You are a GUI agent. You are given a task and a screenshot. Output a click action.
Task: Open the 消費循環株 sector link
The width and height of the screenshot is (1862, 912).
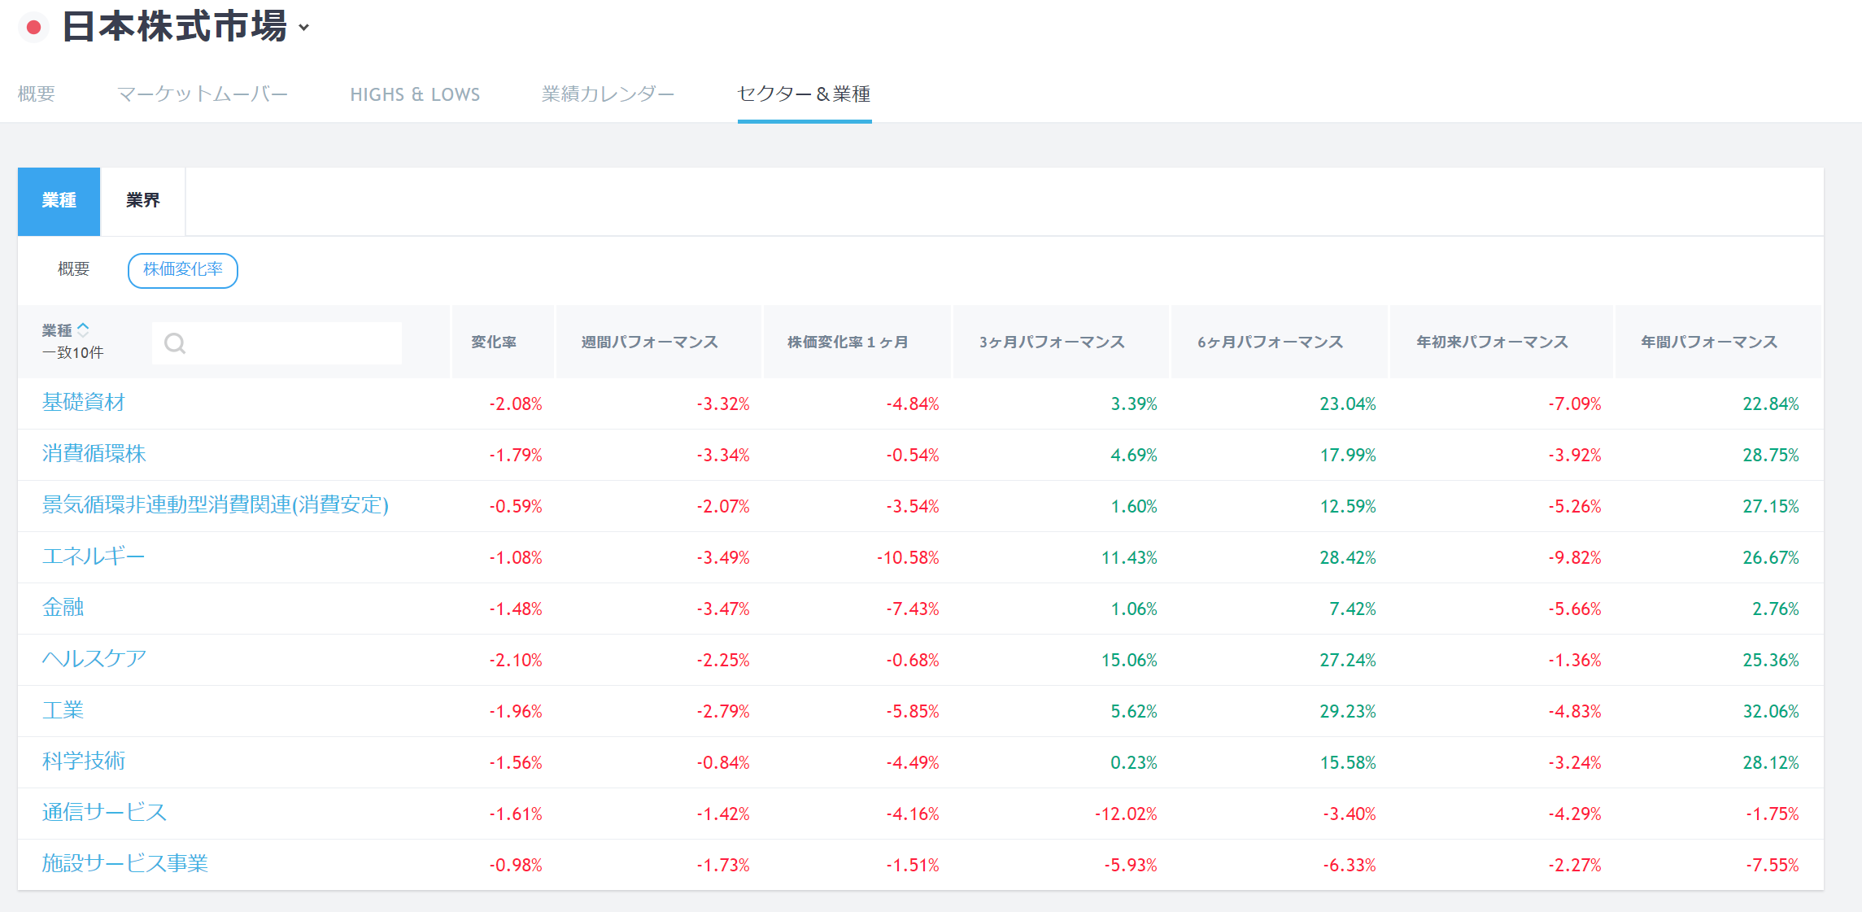point(94,454)
